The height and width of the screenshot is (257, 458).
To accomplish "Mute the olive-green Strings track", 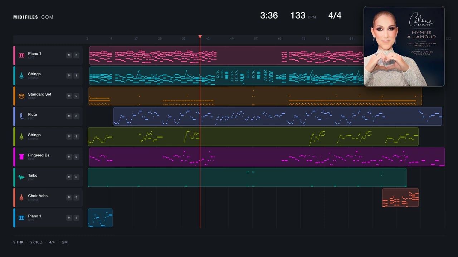I will (x=69, y=136).
